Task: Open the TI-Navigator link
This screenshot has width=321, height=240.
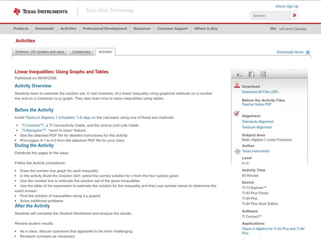Action: tap(34, 130)
